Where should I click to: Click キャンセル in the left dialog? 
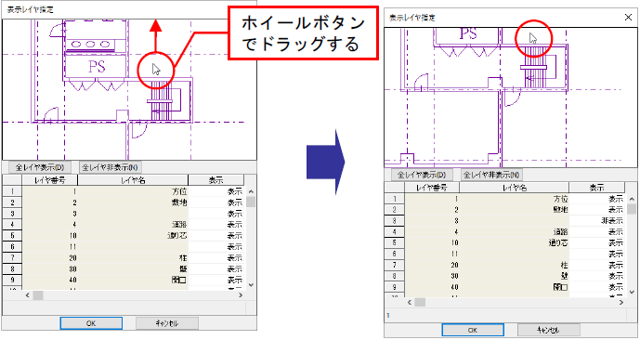[x=167, y=323]
